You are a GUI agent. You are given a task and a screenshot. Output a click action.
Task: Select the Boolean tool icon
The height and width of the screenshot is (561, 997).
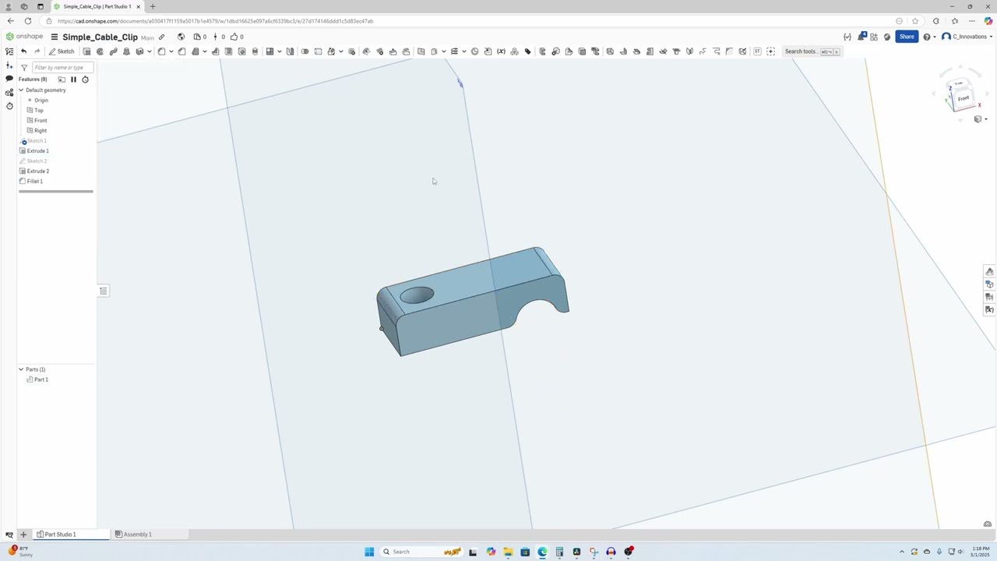click(x=305, y=51)
